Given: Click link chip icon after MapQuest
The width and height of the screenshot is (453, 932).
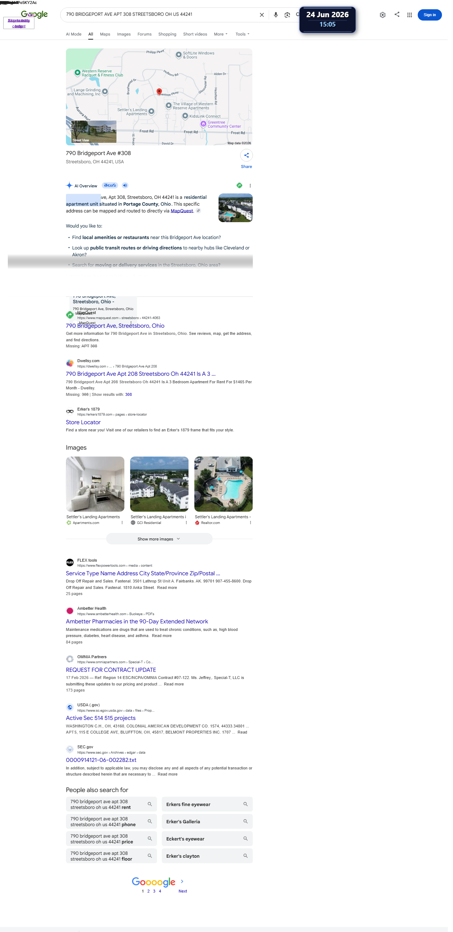Looking at the screenshot, I should [200, 213].
